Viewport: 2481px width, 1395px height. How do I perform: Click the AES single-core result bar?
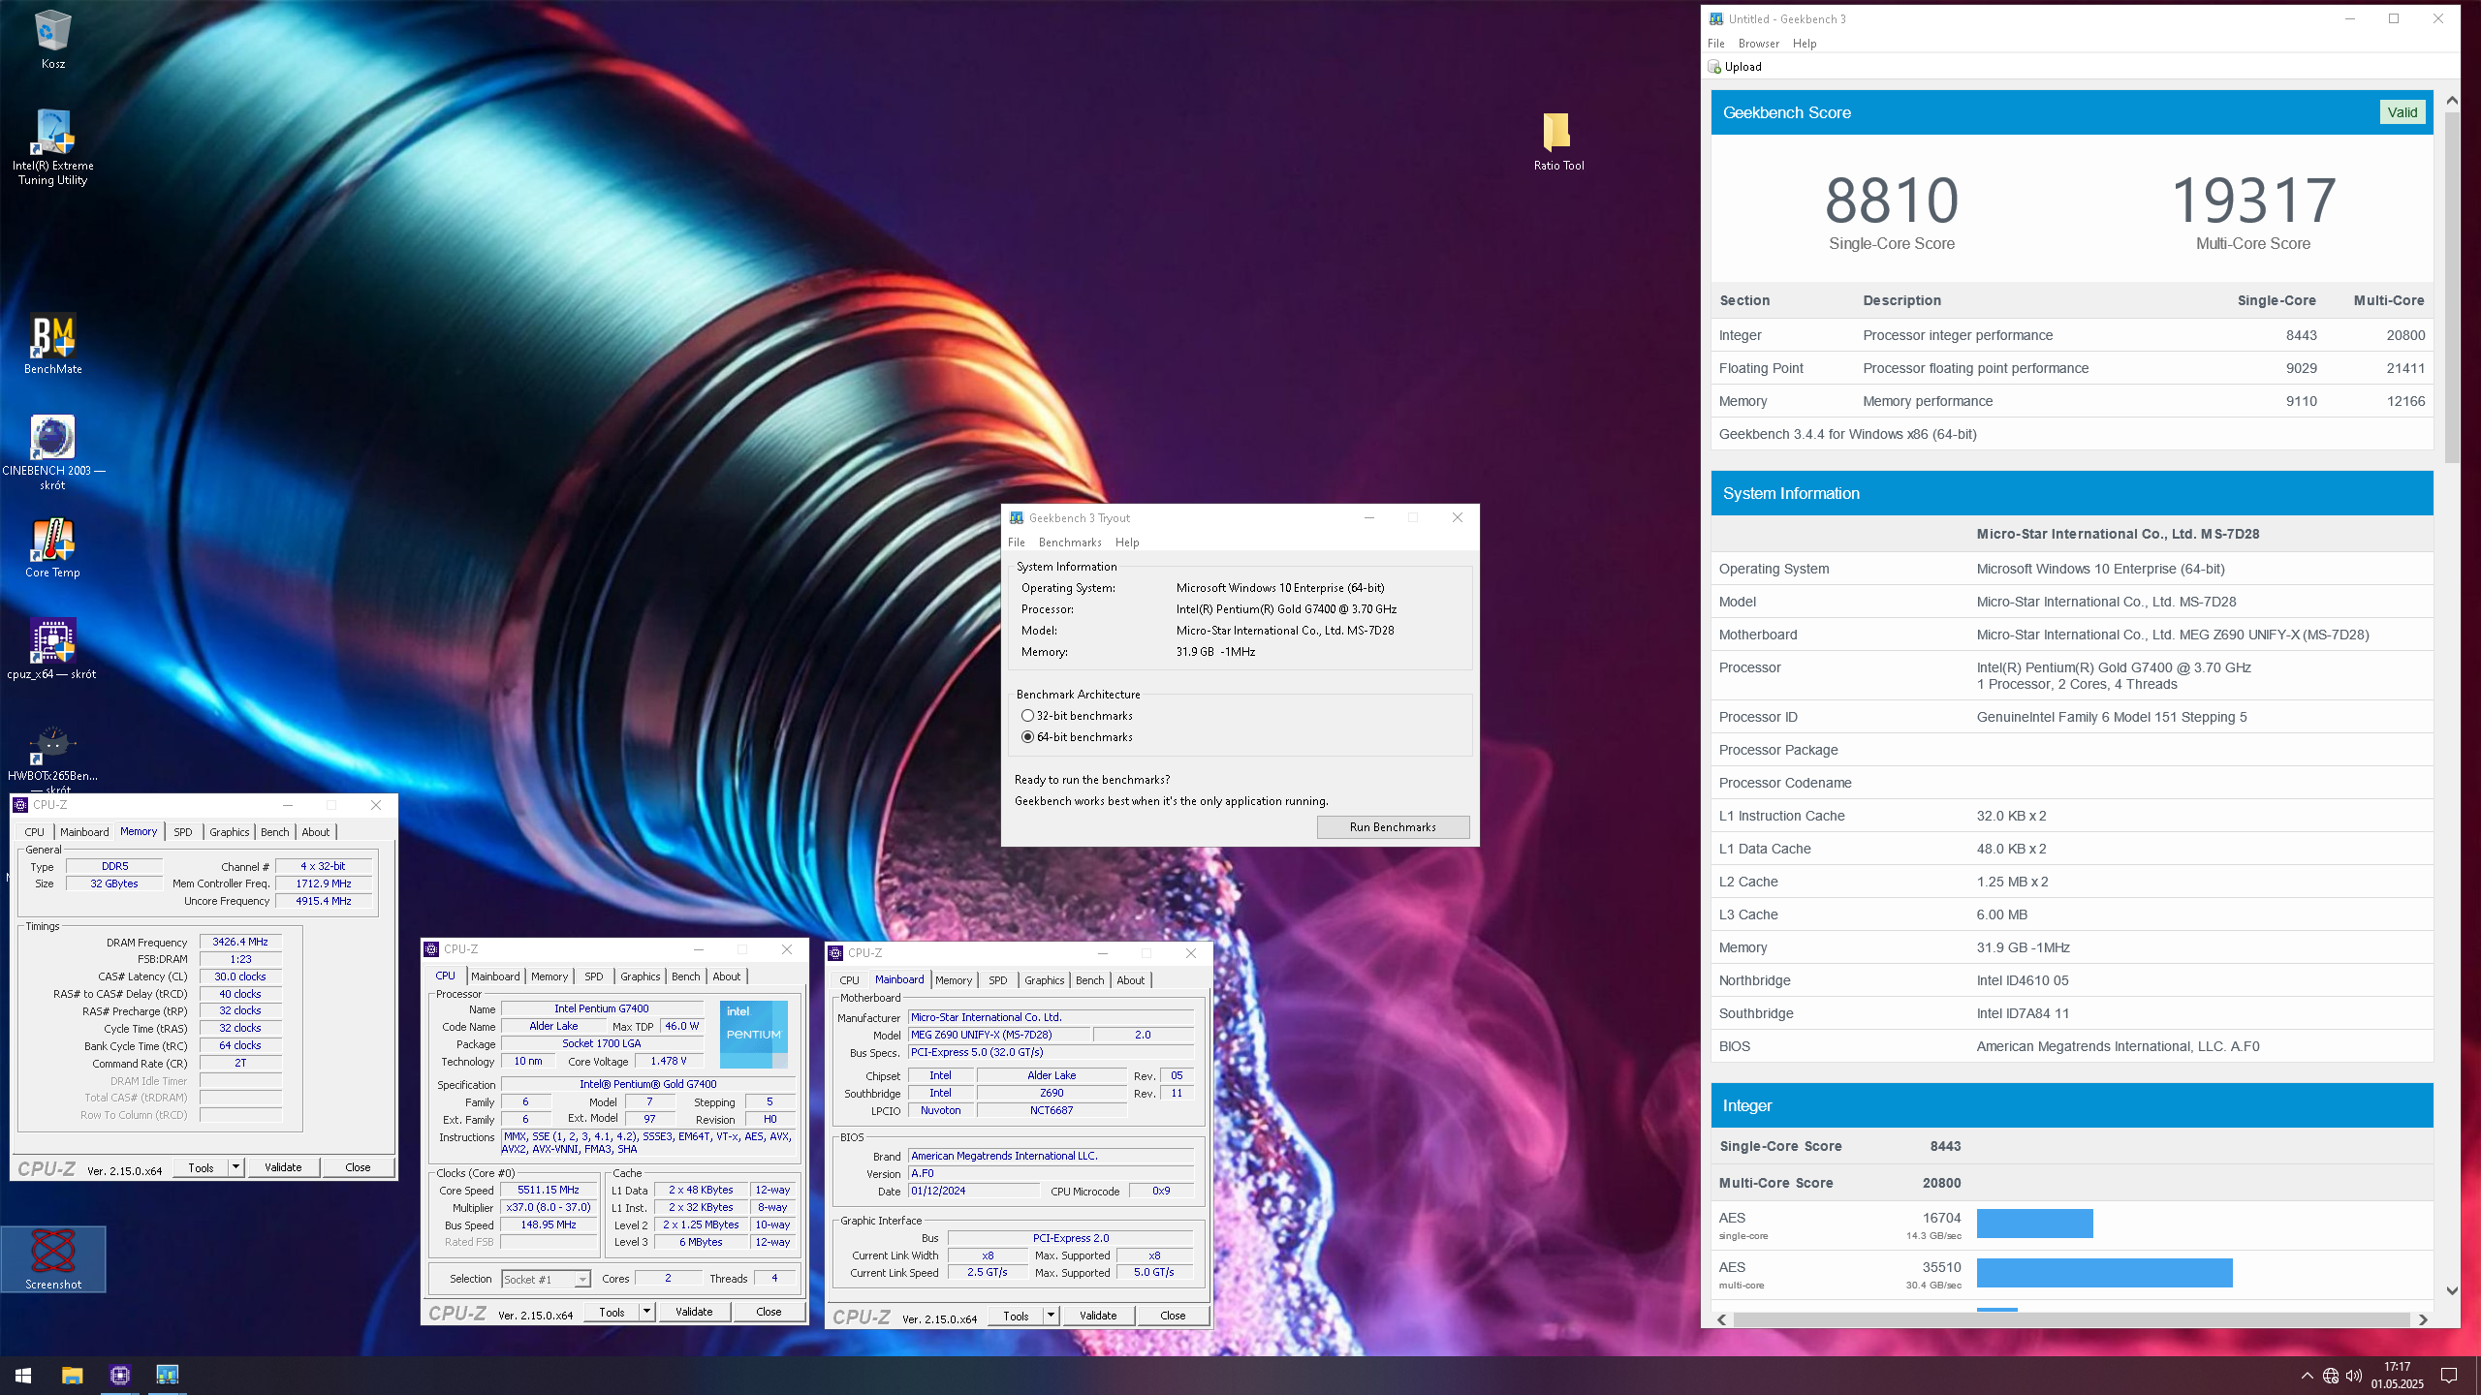[x=2034, y=1224]
